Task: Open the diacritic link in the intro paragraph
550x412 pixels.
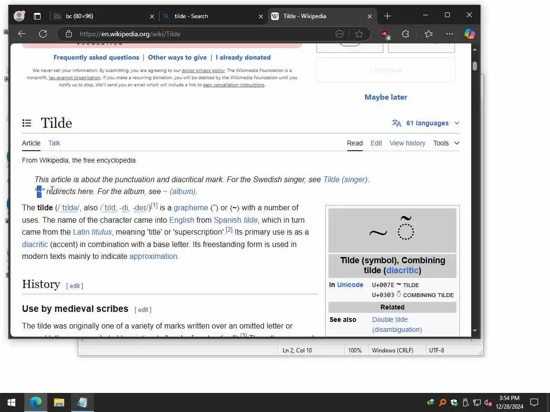Action: click(x=35, y=244)
